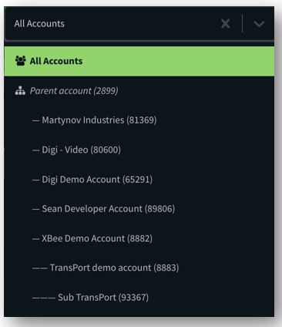
Task: Collapse the accounts dropdown chevron
Action: [x=259, y=24]
